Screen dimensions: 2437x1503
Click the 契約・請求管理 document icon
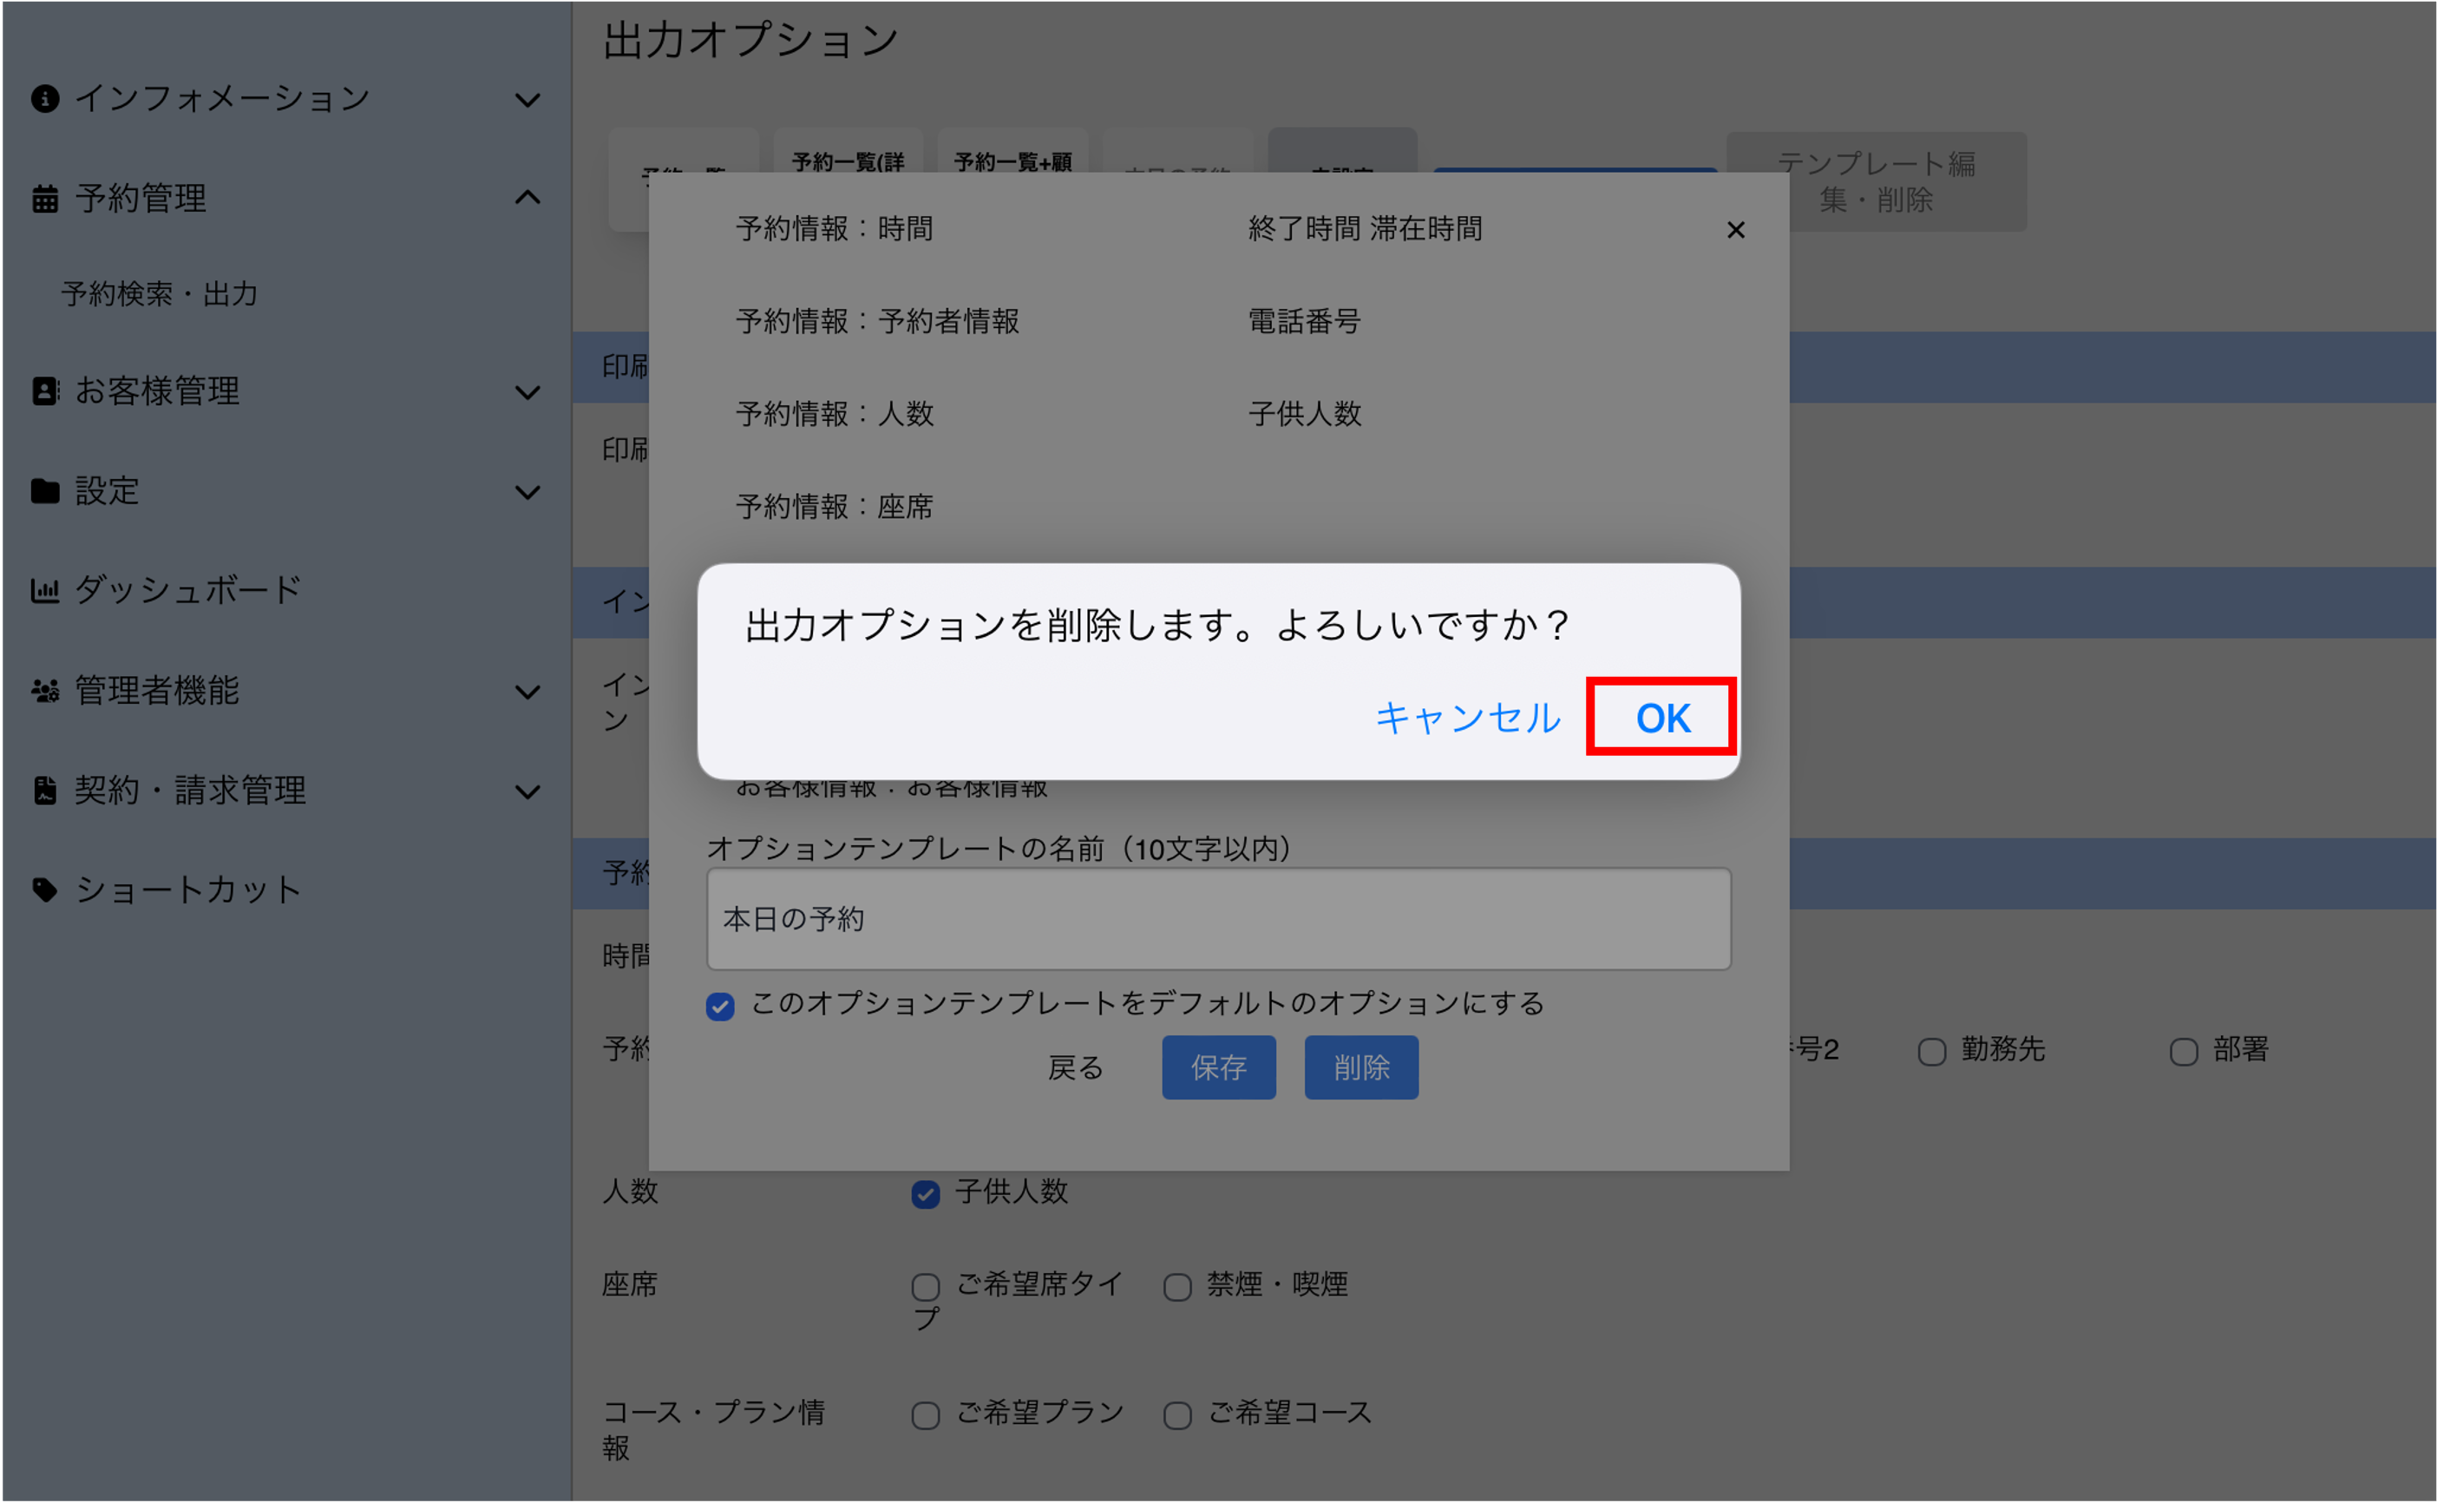click(x=45, y=791)
